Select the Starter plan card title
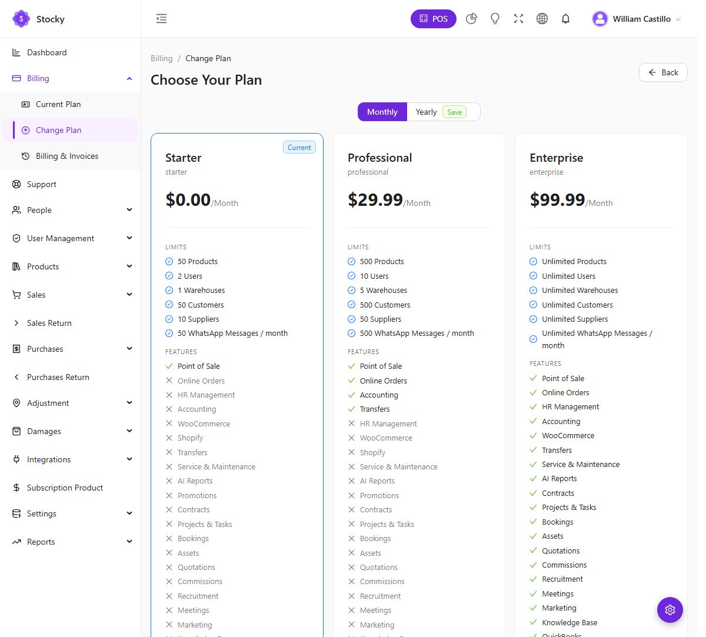Image resolution: width=706 pixels, height=637 pixels. click(x=184, y=158)
